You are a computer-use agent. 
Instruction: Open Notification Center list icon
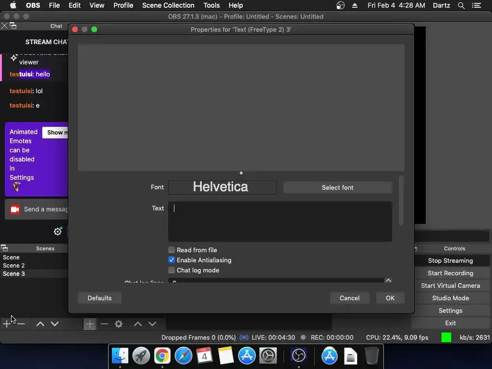click(x=476, y=5)
